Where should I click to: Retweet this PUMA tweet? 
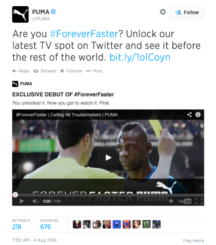point(45,71)
